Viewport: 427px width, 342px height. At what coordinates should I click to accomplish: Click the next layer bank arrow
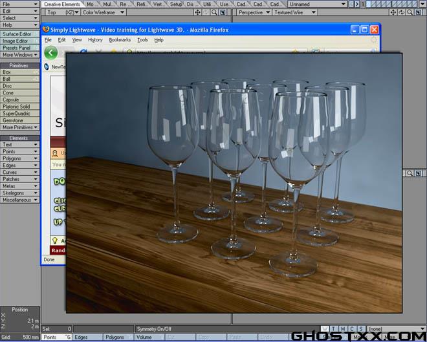coord(356,4)
